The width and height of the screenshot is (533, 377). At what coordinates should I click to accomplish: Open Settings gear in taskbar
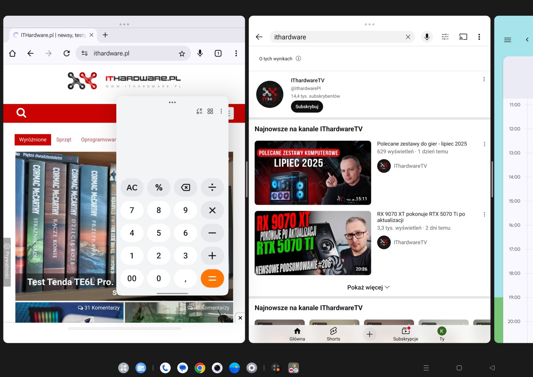(252, 368)
